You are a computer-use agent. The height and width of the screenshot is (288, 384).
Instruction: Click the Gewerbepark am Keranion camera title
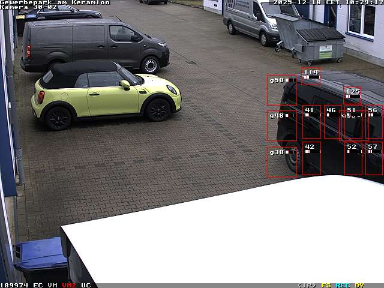pos(55,2)
